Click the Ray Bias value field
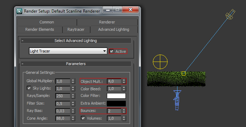 (63, 111)
